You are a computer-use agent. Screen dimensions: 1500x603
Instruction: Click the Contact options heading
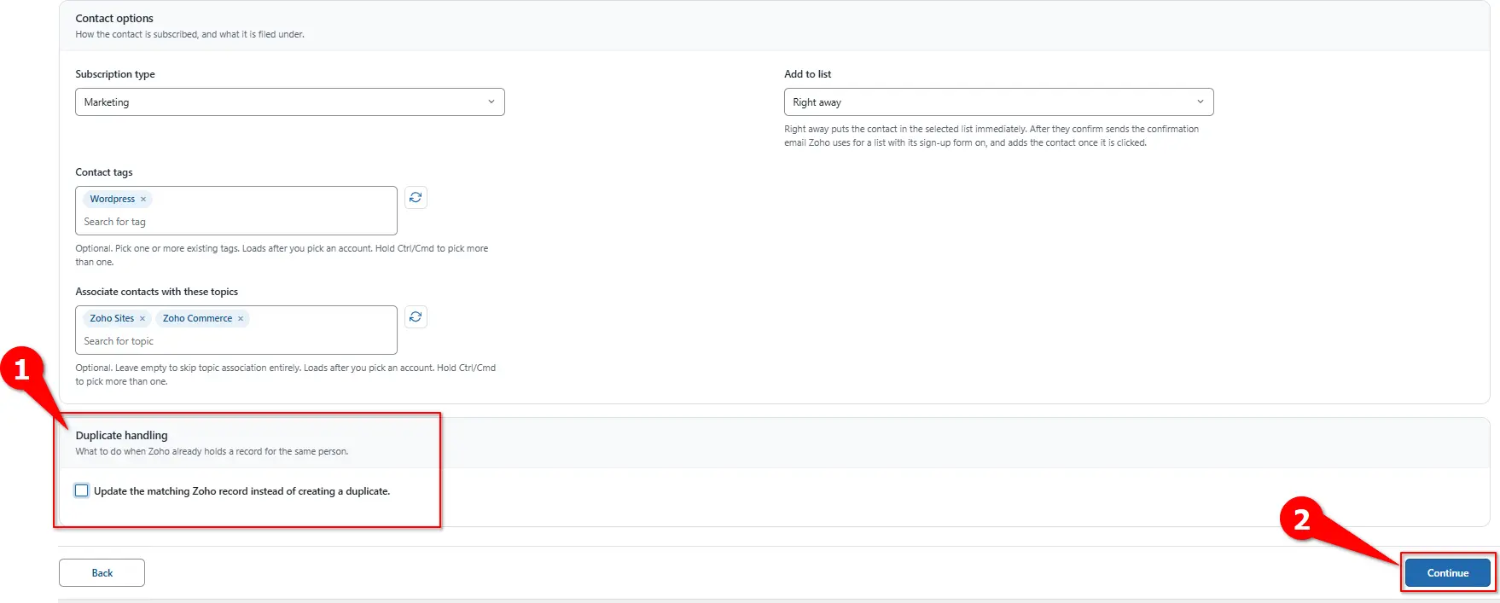(x=114, y=18)
